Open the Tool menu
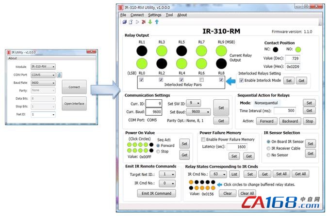Image resolution: width=329 pixels, height=216 pixels. click(x=169, y=15)
